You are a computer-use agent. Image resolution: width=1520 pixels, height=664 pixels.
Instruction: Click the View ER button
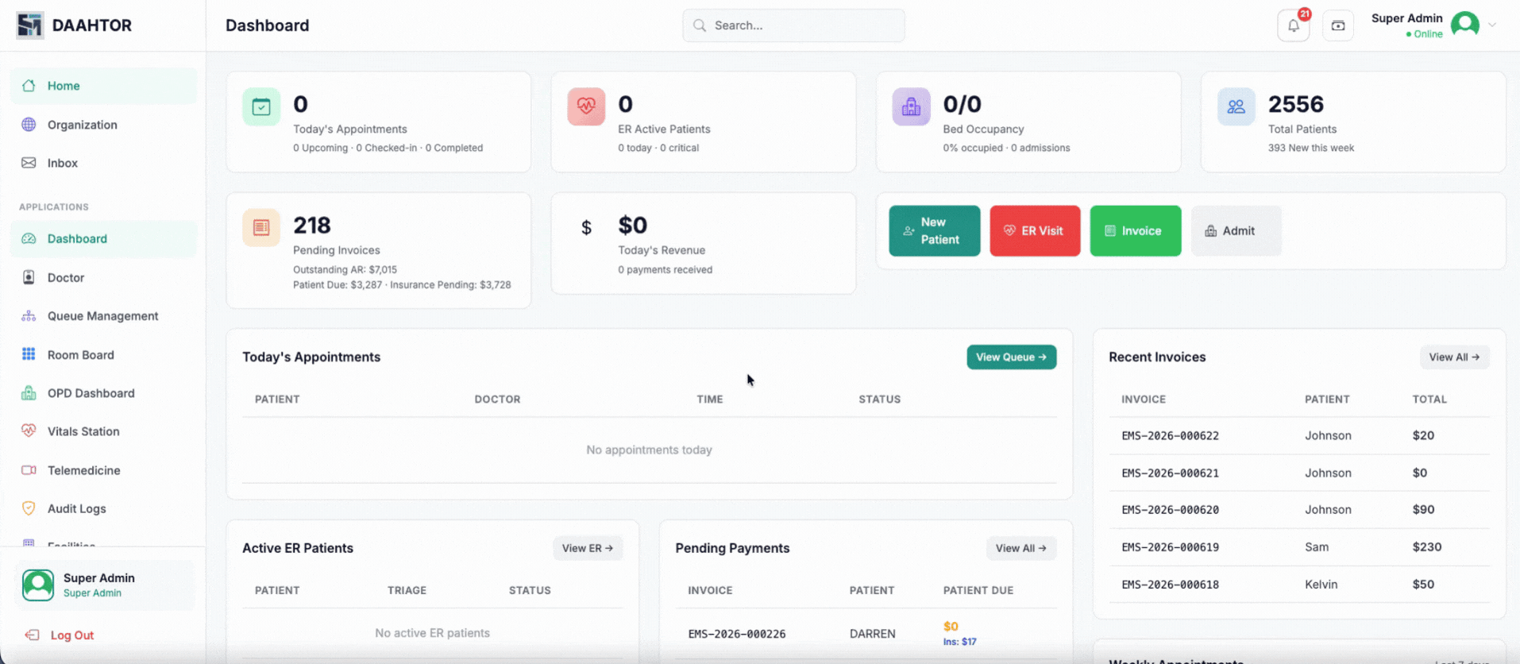click(588, 548)
